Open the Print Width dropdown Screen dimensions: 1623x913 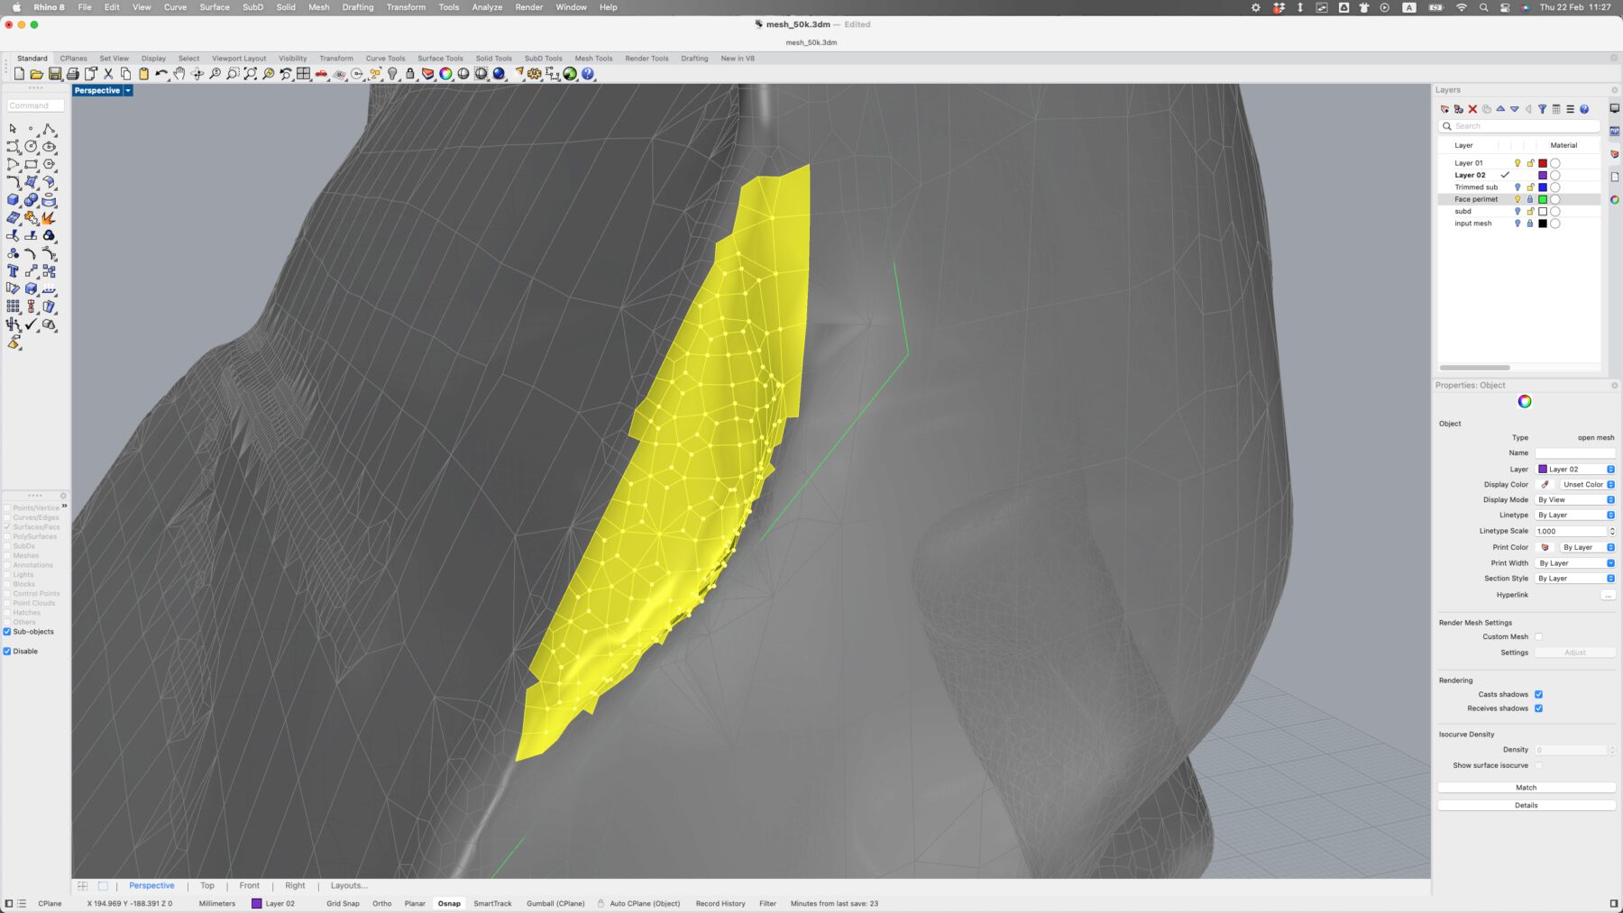[x=1575, y=563]
